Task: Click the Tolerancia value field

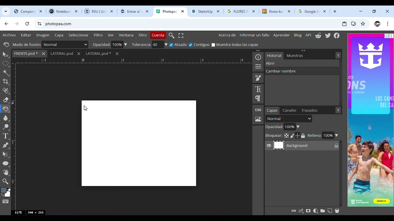Action: (157, 45)
